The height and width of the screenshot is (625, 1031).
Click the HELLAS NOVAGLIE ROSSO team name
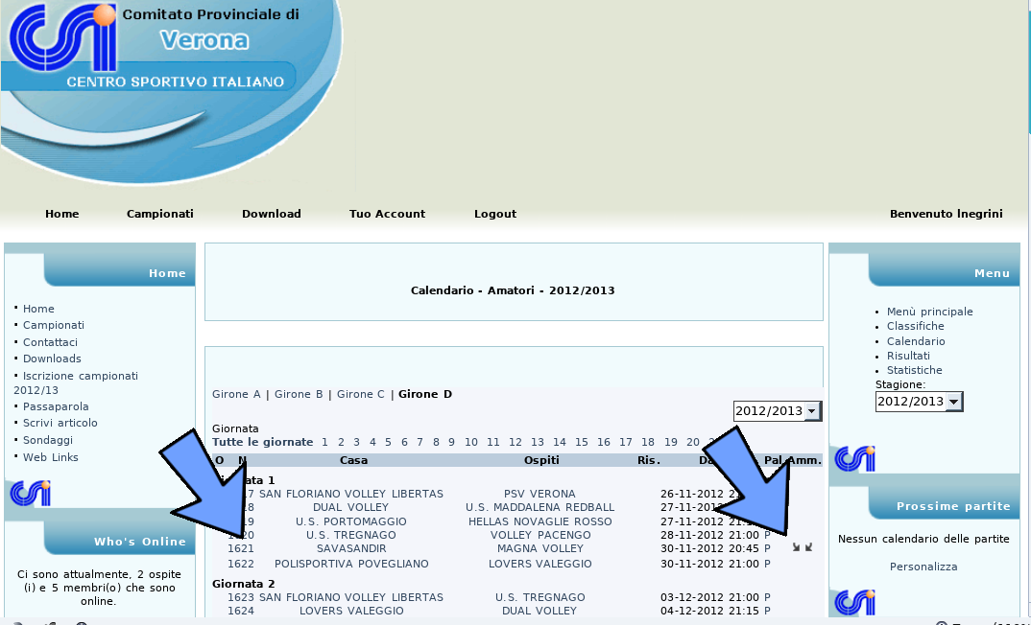tap(539, 521)
